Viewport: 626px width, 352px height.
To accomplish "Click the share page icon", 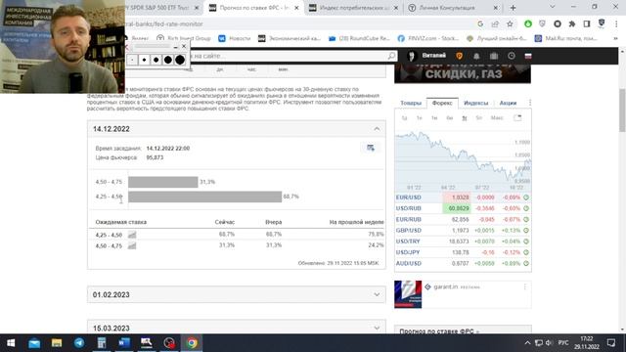I will coord(495,23).
